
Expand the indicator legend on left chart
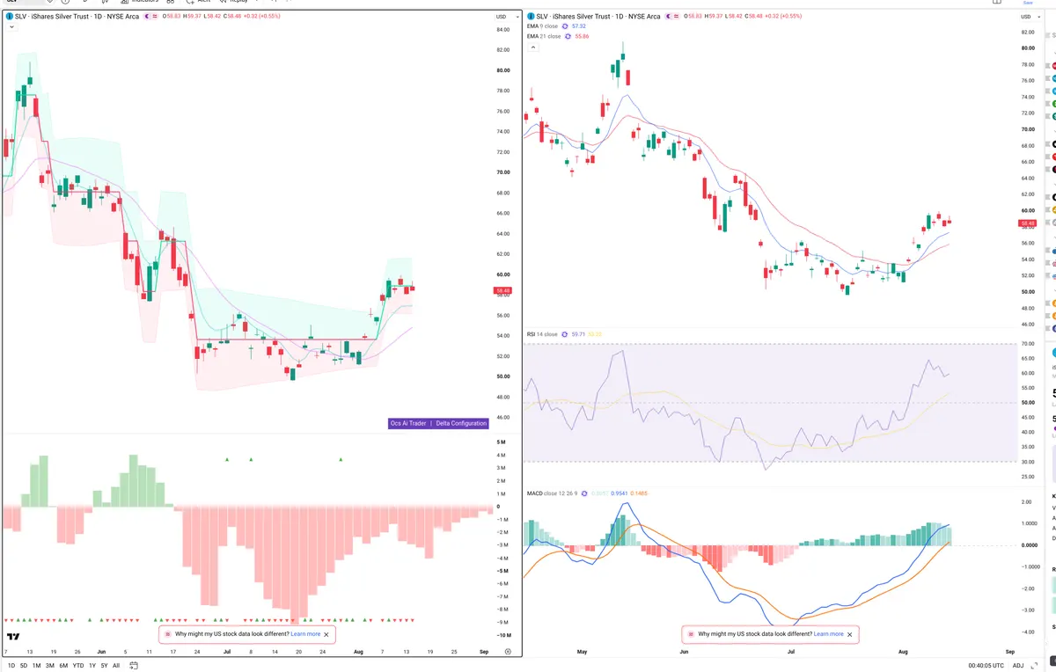[x=11, y=27]
